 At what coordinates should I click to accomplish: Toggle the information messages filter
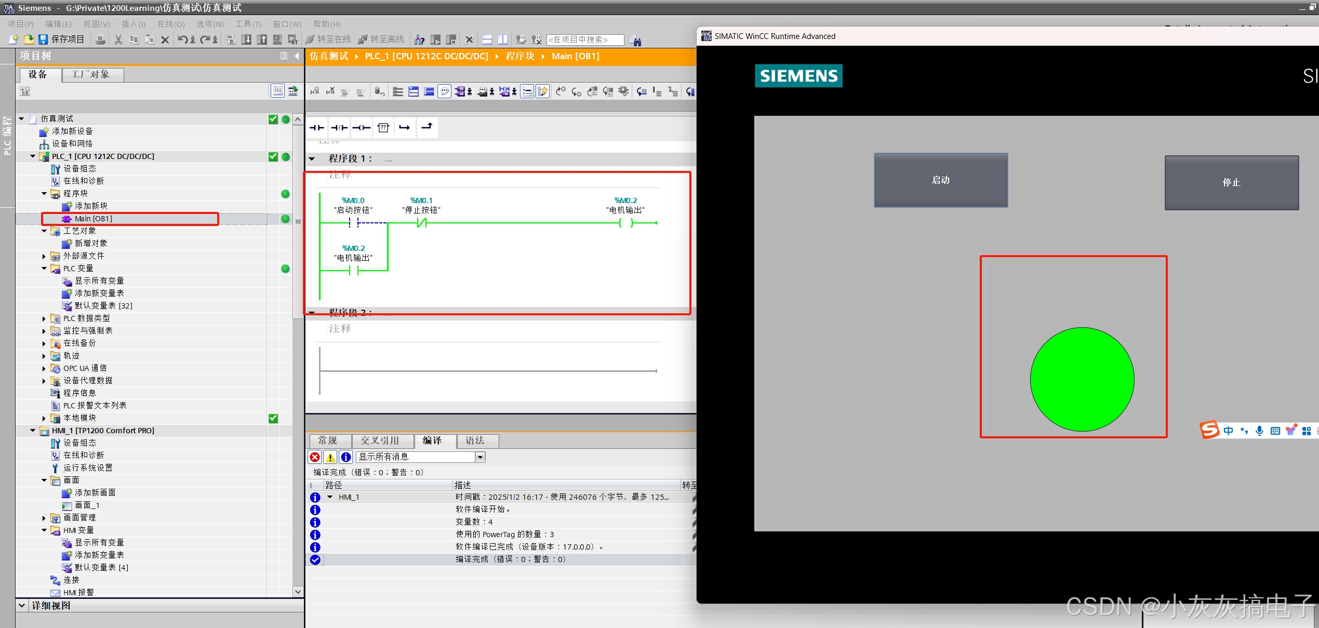point(345,457)
